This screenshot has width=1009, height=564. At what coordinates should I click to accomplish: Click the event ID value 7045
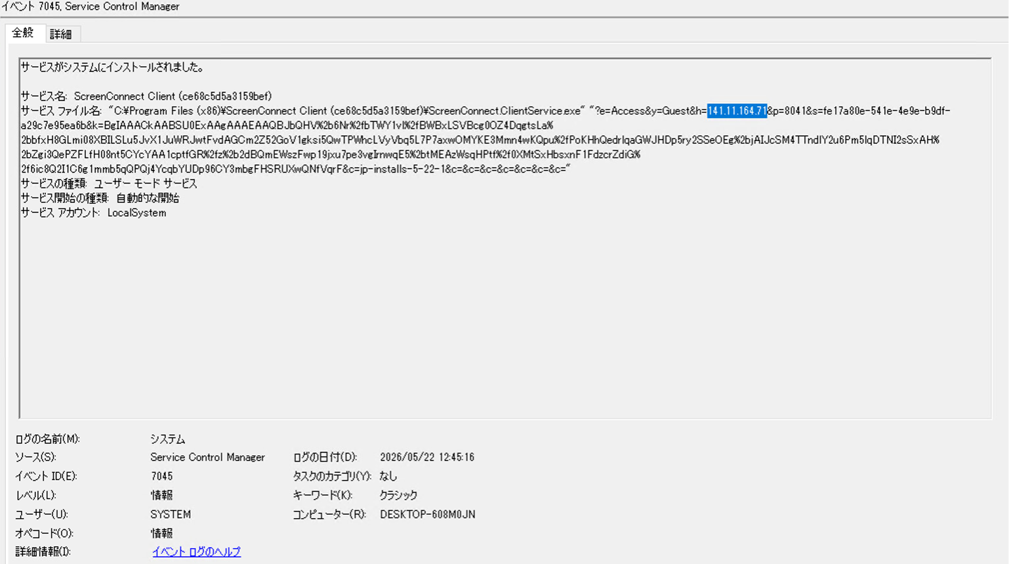(x=161, y=476)
